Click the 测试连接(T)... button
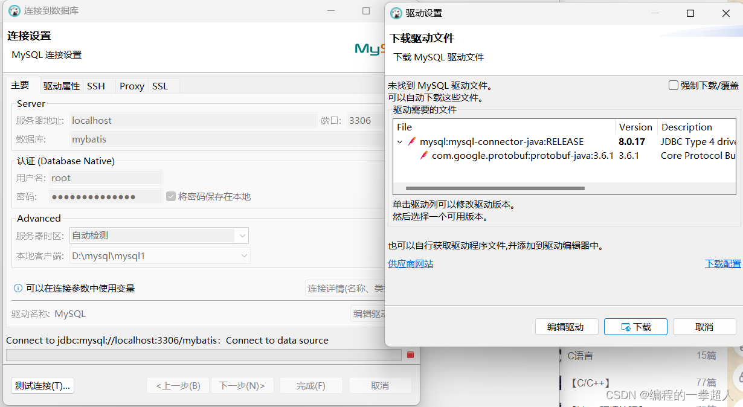 coord(42,385)
